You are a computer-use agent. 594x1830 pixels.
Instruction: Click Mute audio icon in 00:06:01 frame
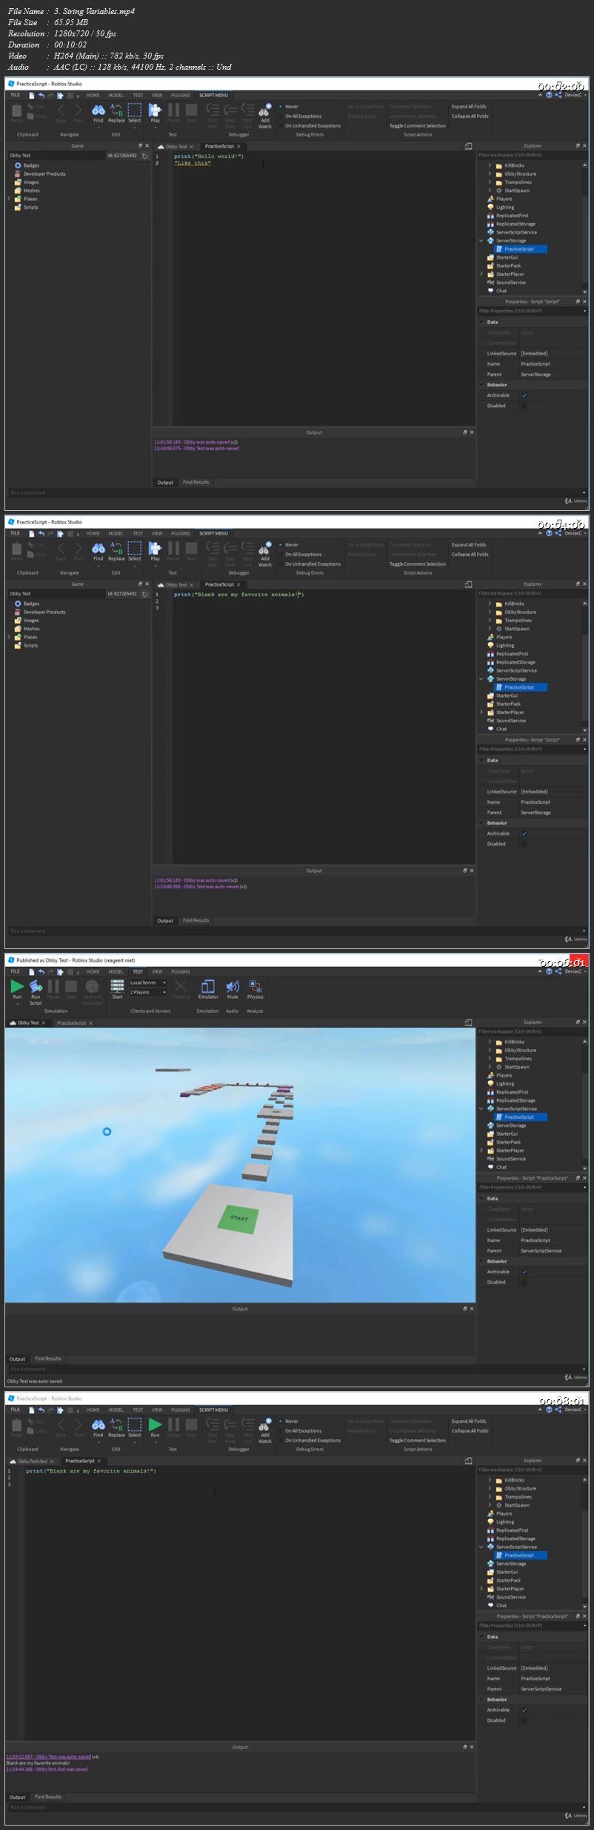click(233, 986)
